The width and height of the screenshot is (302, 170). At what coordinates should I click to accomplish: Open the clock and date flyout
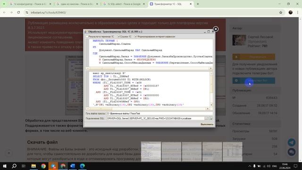point(285,166)
